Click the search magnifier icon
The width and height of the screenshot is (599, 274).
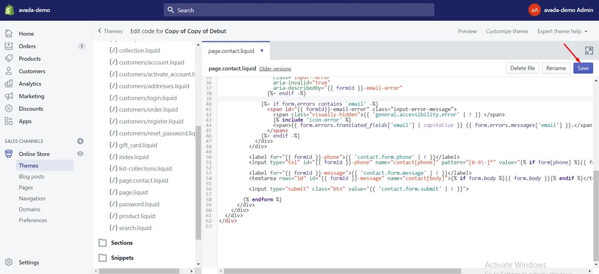coord(171,10)
